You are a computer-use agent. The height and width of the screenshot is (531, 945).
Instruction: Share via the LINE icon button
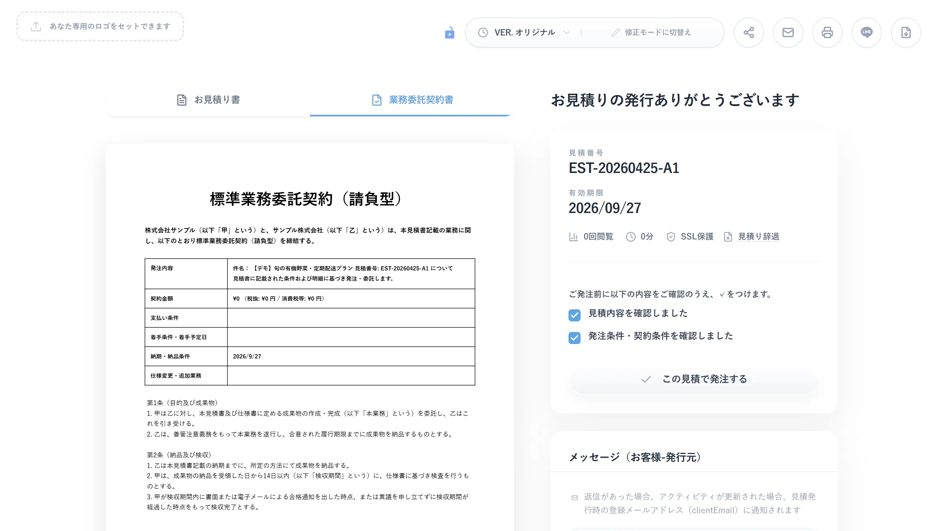866,32
